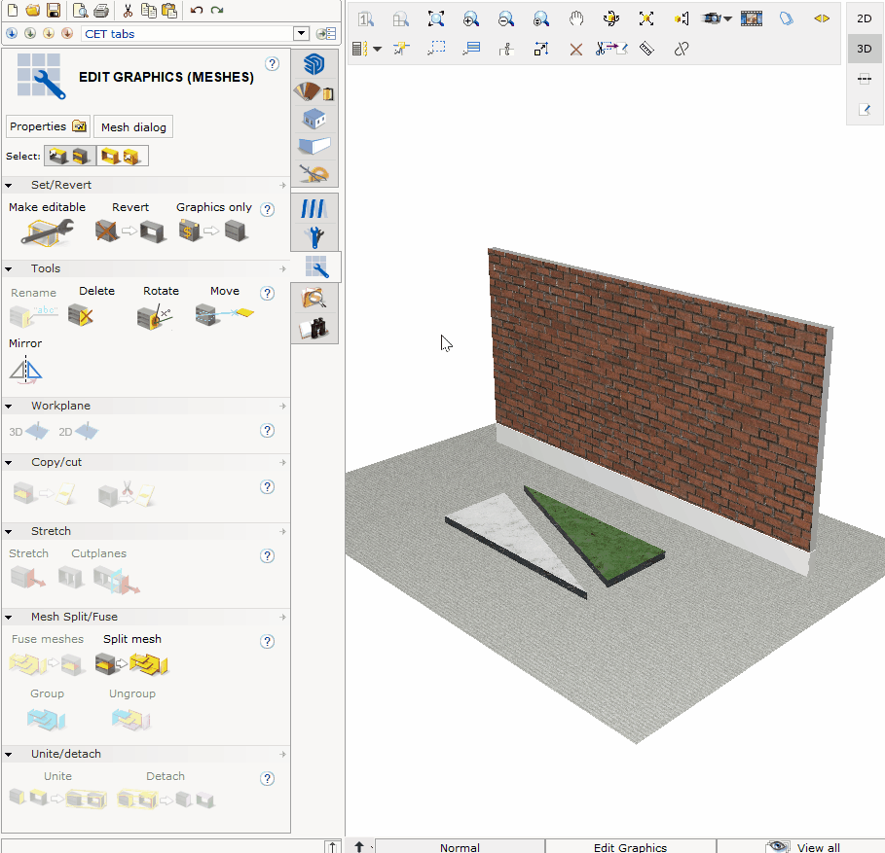Select the Move mesh tool
Screen dimensions: 885x853
click(224, 315)
